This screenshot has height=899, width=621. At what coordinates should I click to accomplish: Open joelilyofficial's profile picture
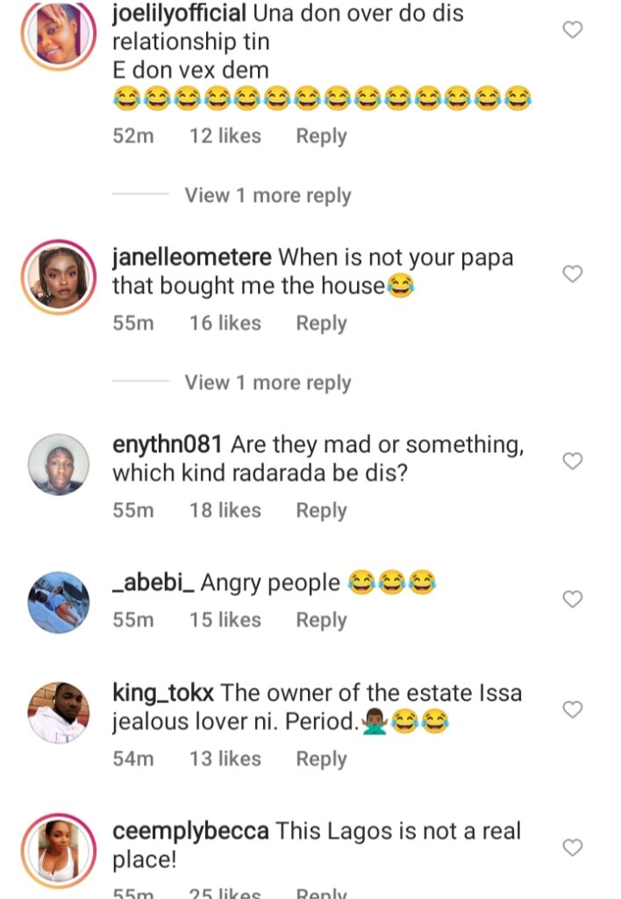point(58,33)
